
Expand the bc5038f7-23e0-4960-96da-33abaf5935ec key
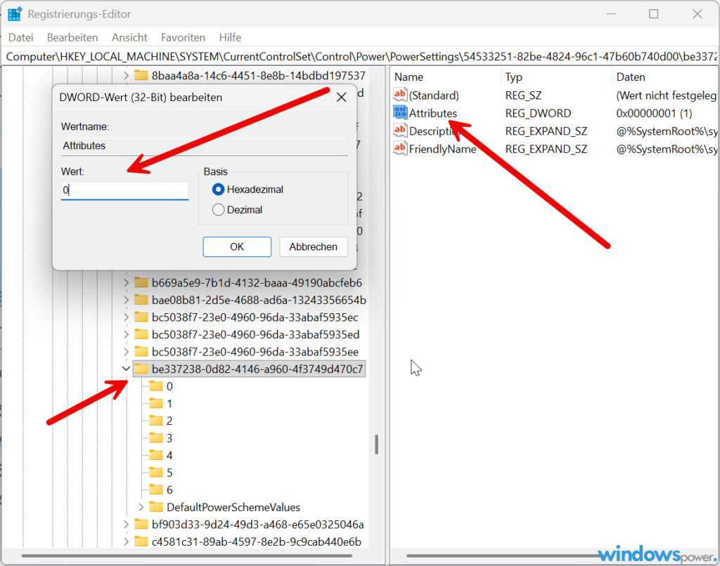tap(126, 317)
